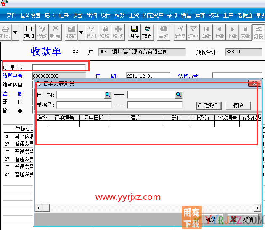Open the 老板通 menu
Image resolution: width=265 pixels, height=230 pixels.
tap(244, 15)
